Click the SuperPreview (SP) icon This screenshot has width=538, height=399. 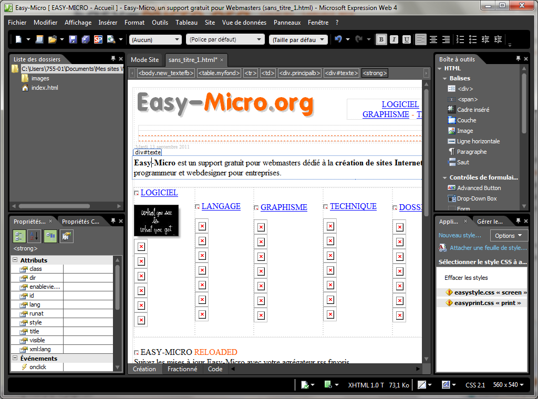[98, 39]
